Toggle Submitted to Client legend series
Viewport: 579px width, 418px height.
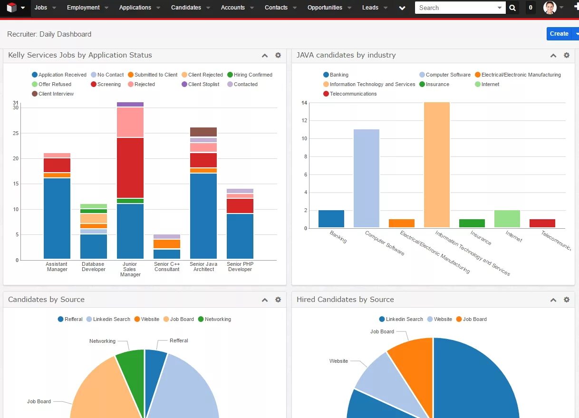click(x=152, y=75)
